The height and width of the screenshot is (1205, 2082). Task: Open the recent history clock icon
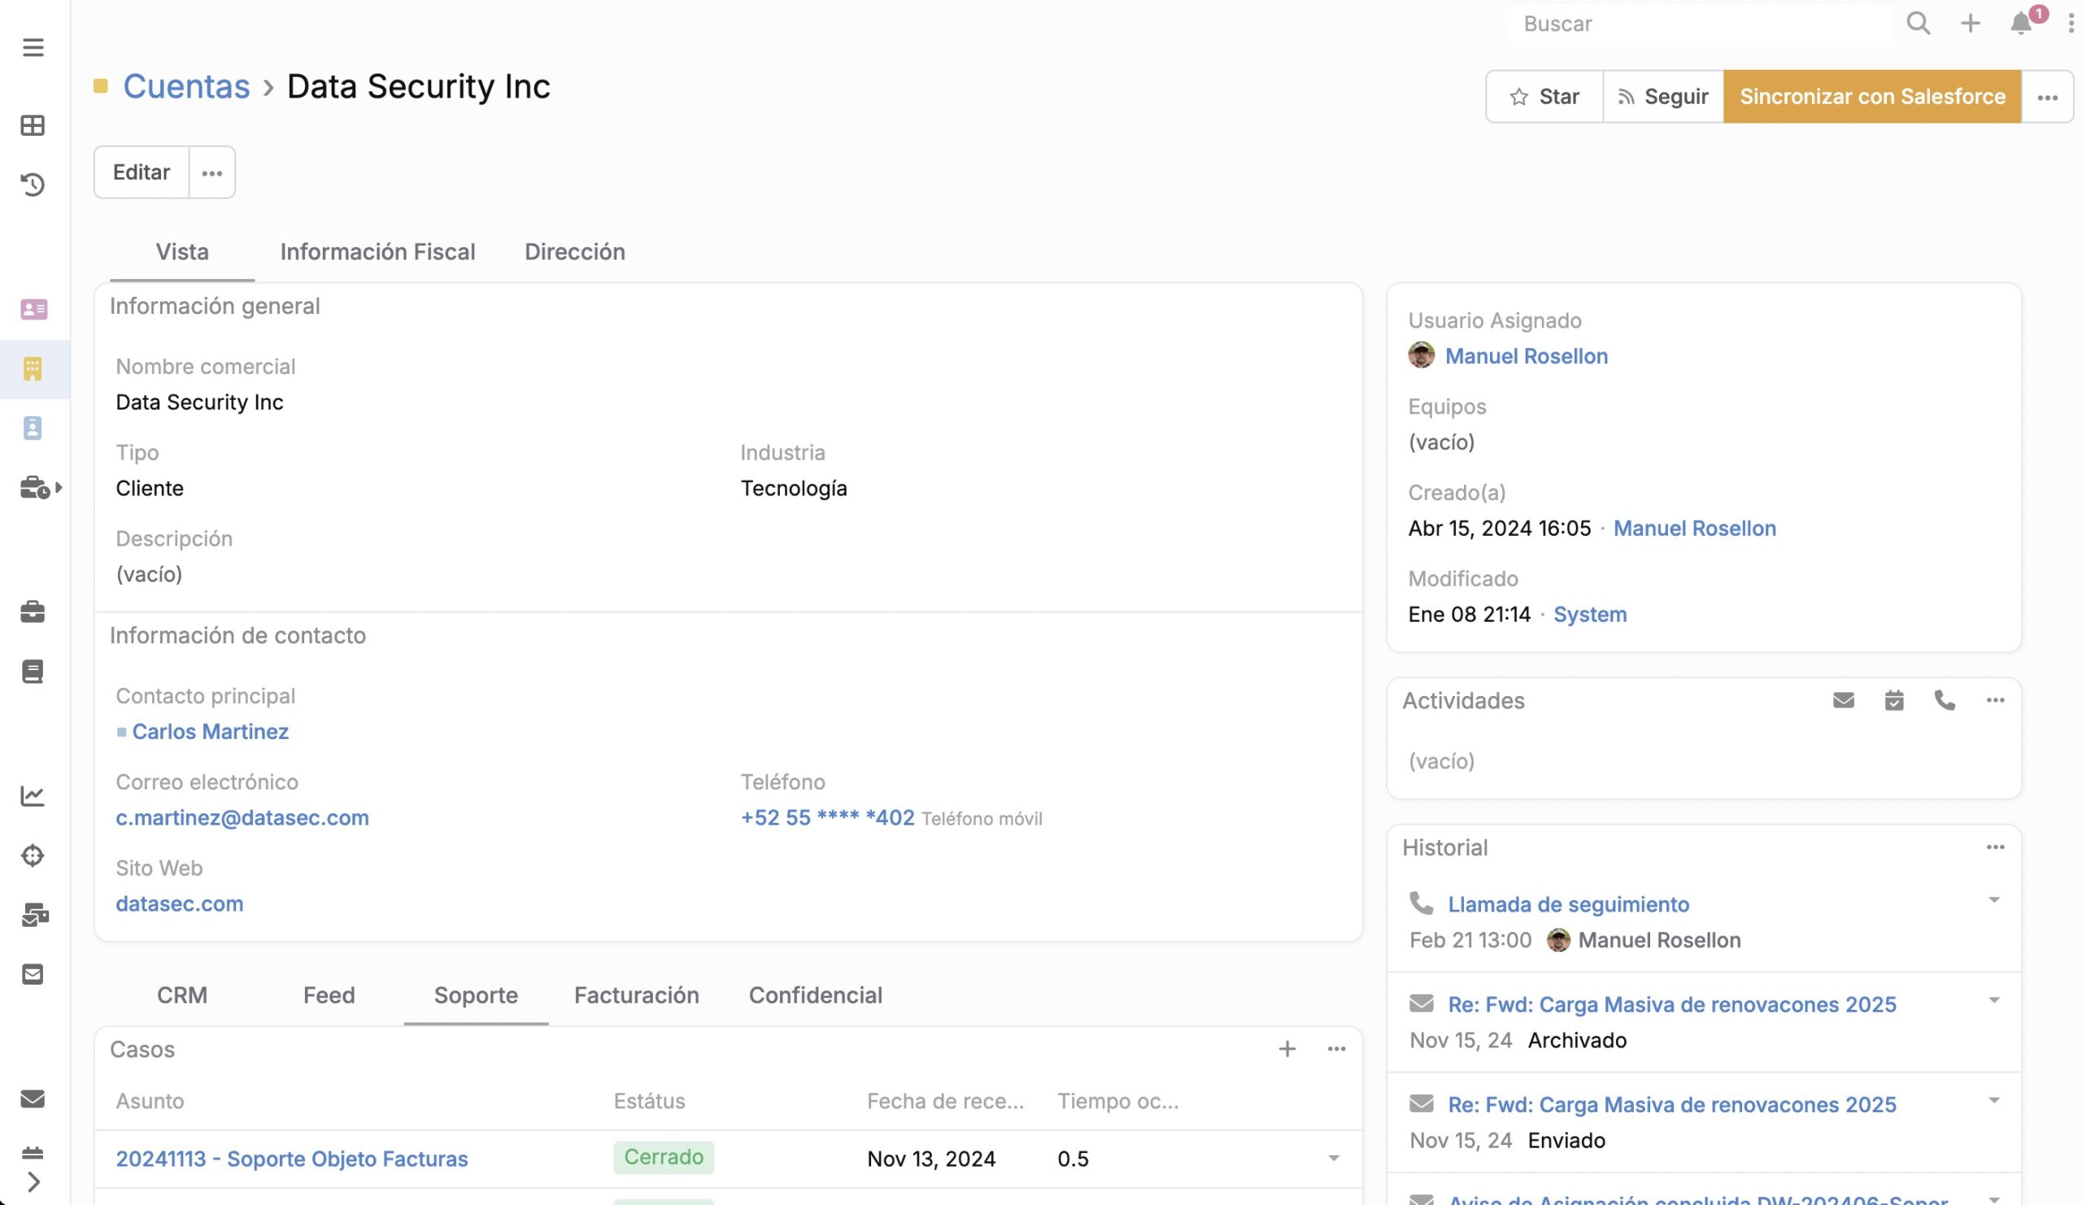(x=33, y=185)
